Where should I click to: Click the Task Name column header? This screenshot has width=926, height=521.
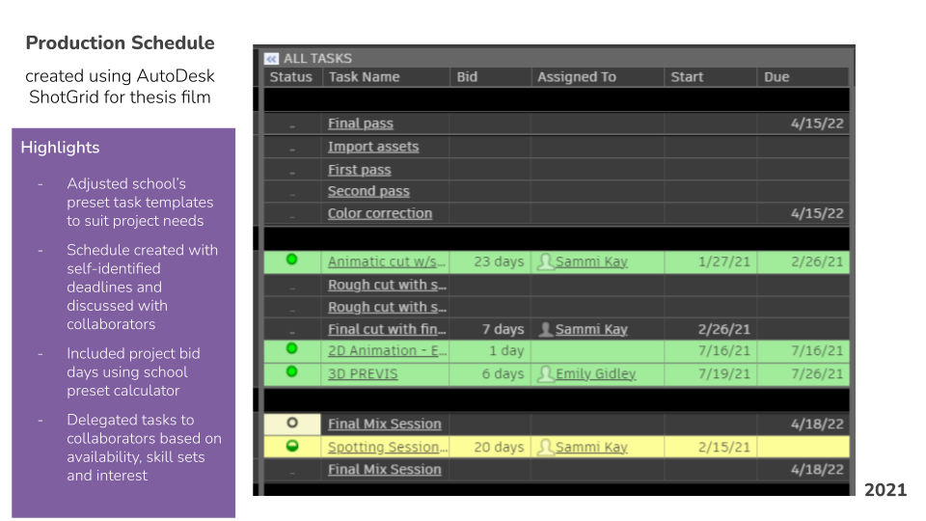click(364, 77)
